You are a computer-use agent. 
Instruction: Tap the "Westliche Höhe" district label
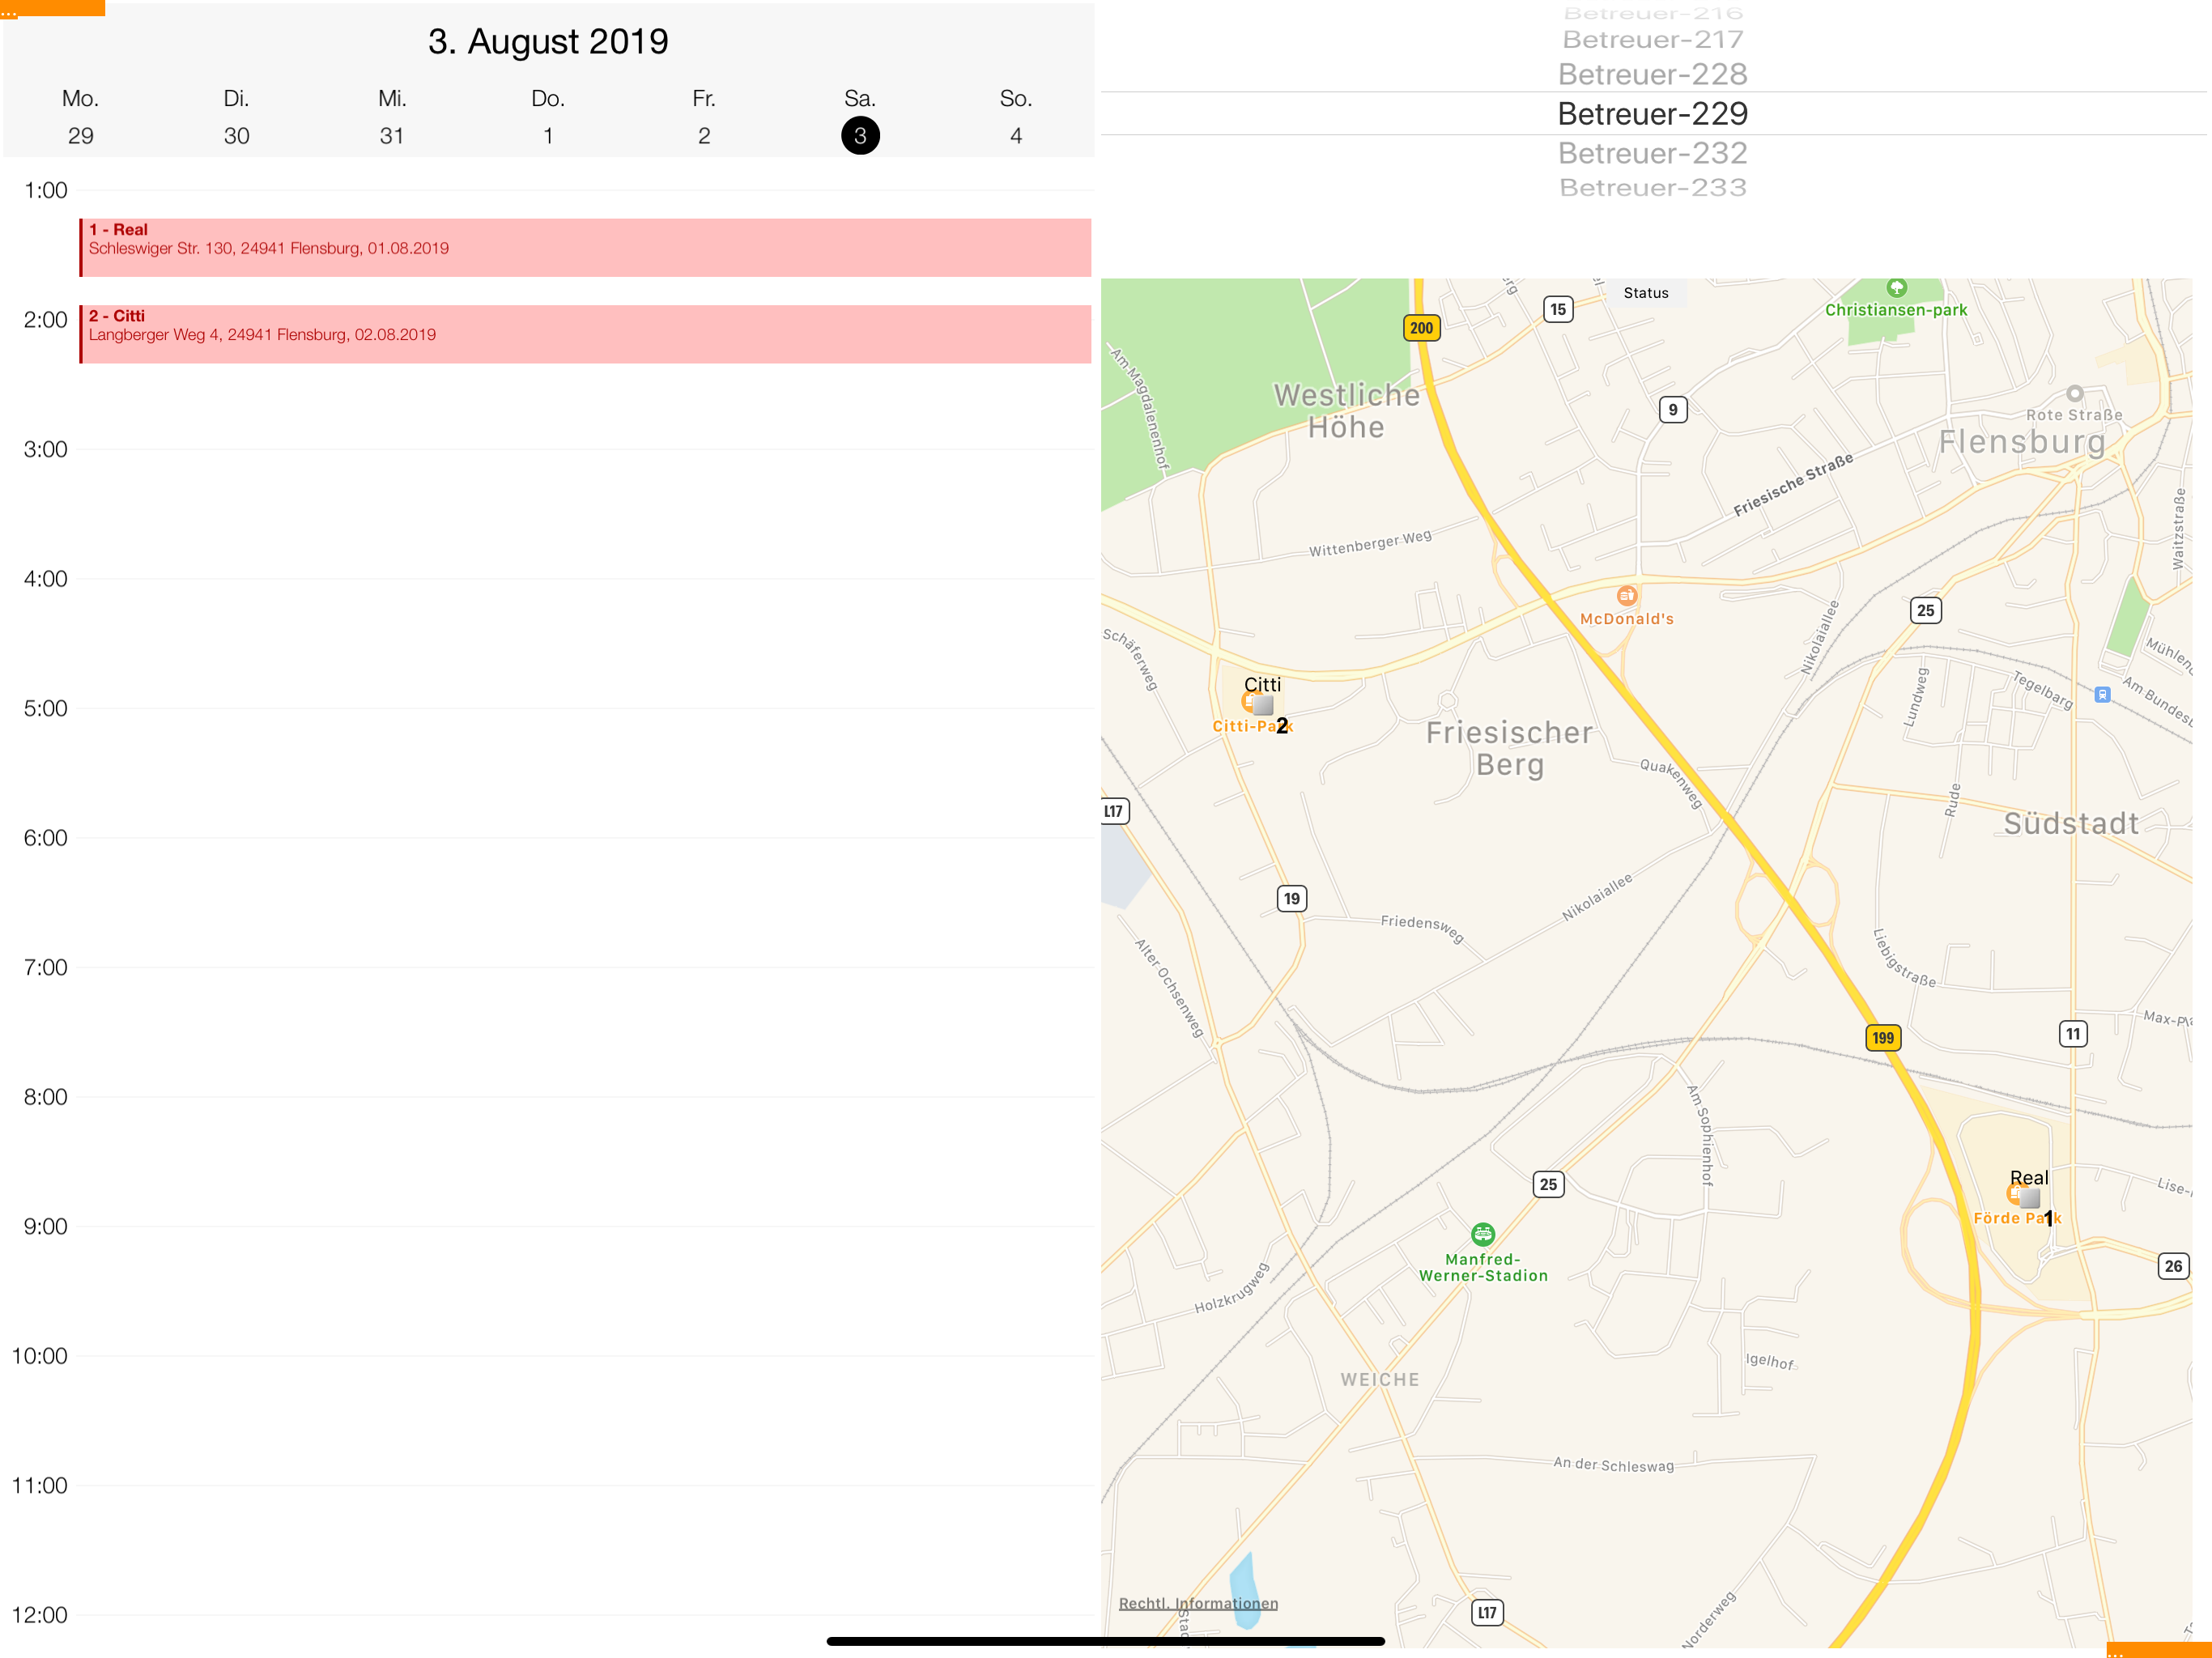(1347, 411)
